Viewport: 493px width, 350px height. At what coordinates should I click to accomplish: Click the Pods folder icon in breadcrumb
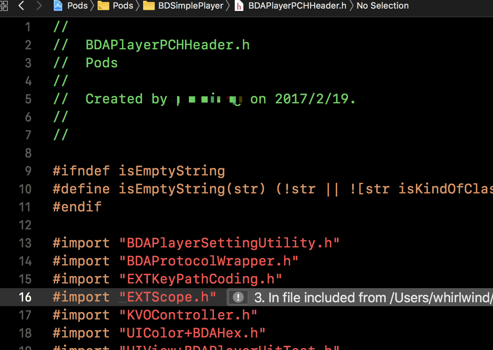(x=103, y=5)
